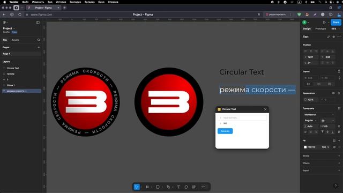This screenshot has width=343, height=193.
Task: Select the Text tool
Action: point(178,187)
